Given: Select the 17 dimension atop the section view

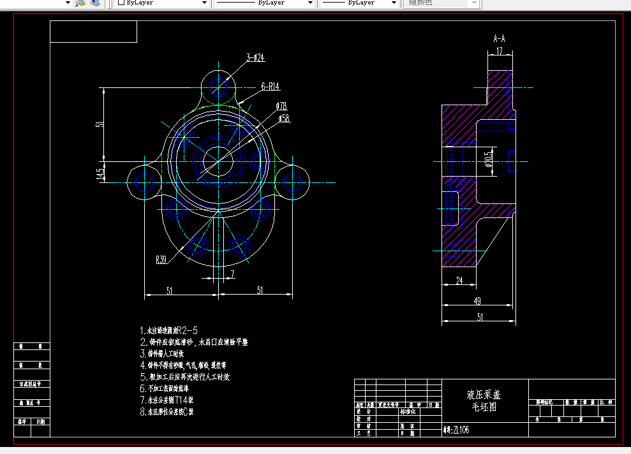Looking at the screenshot, I should coord(500,51).
